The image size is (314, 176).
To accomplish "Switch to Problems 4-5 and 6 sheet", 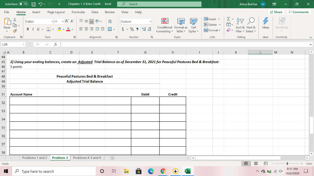I will pos(87,158).
